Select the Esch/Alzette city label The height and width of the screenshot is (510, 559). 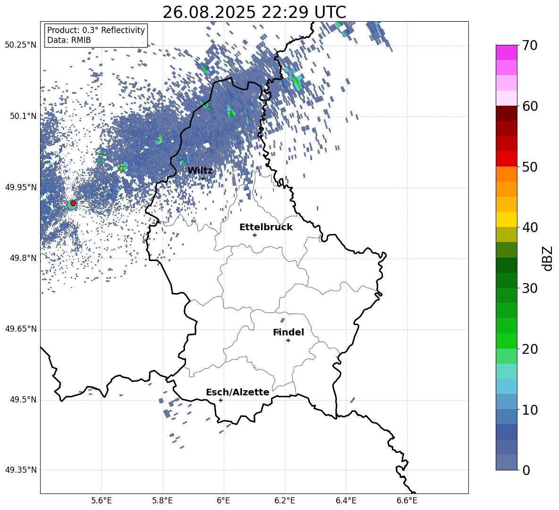click(237, 392)
